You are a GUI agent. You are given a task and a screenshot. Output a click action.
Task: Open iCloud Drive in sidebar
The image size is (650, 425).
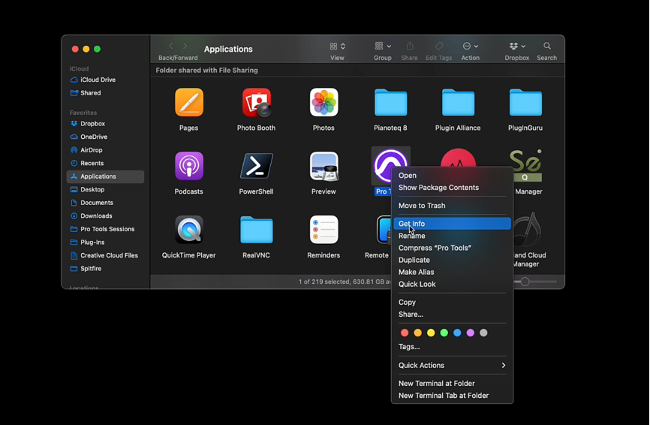(x=105, y=80)
